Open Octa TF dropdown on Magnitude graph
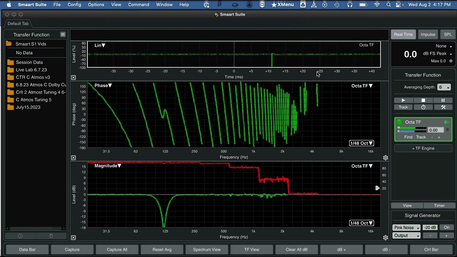This screenshot has width=457, height=257. pyautogui.click(x=362, y=166)
